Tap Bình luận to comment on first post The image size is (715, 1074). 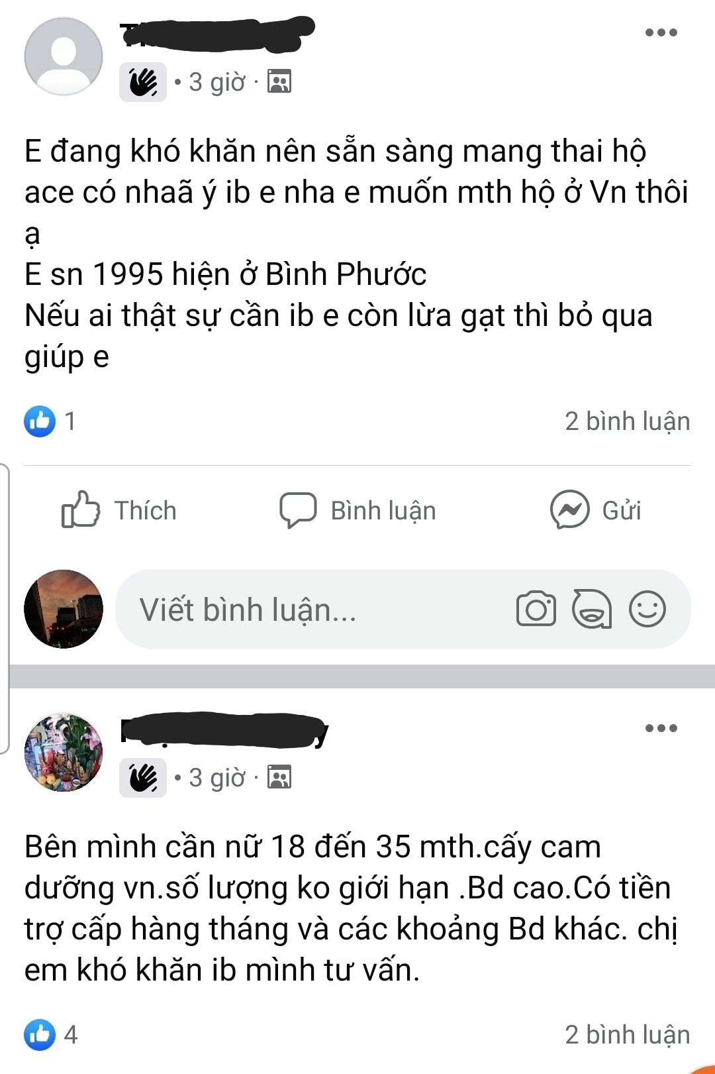358,511
